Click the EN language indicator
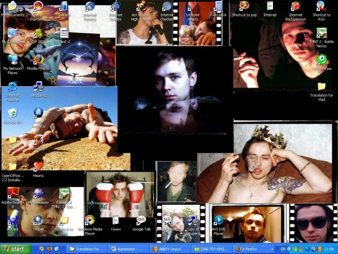Viewport: 338px width, 254px height. click(283, 249)
